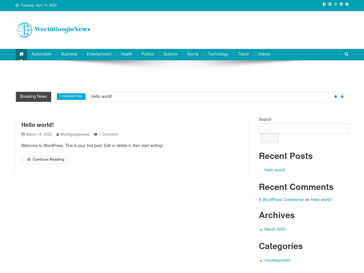Select Politics menu section

coord(148,54)
